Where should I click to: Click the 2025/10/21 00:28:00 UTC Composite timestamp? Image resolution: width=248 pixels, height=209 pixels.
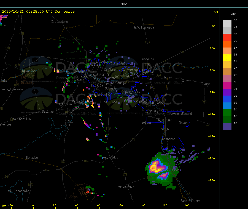38,12
